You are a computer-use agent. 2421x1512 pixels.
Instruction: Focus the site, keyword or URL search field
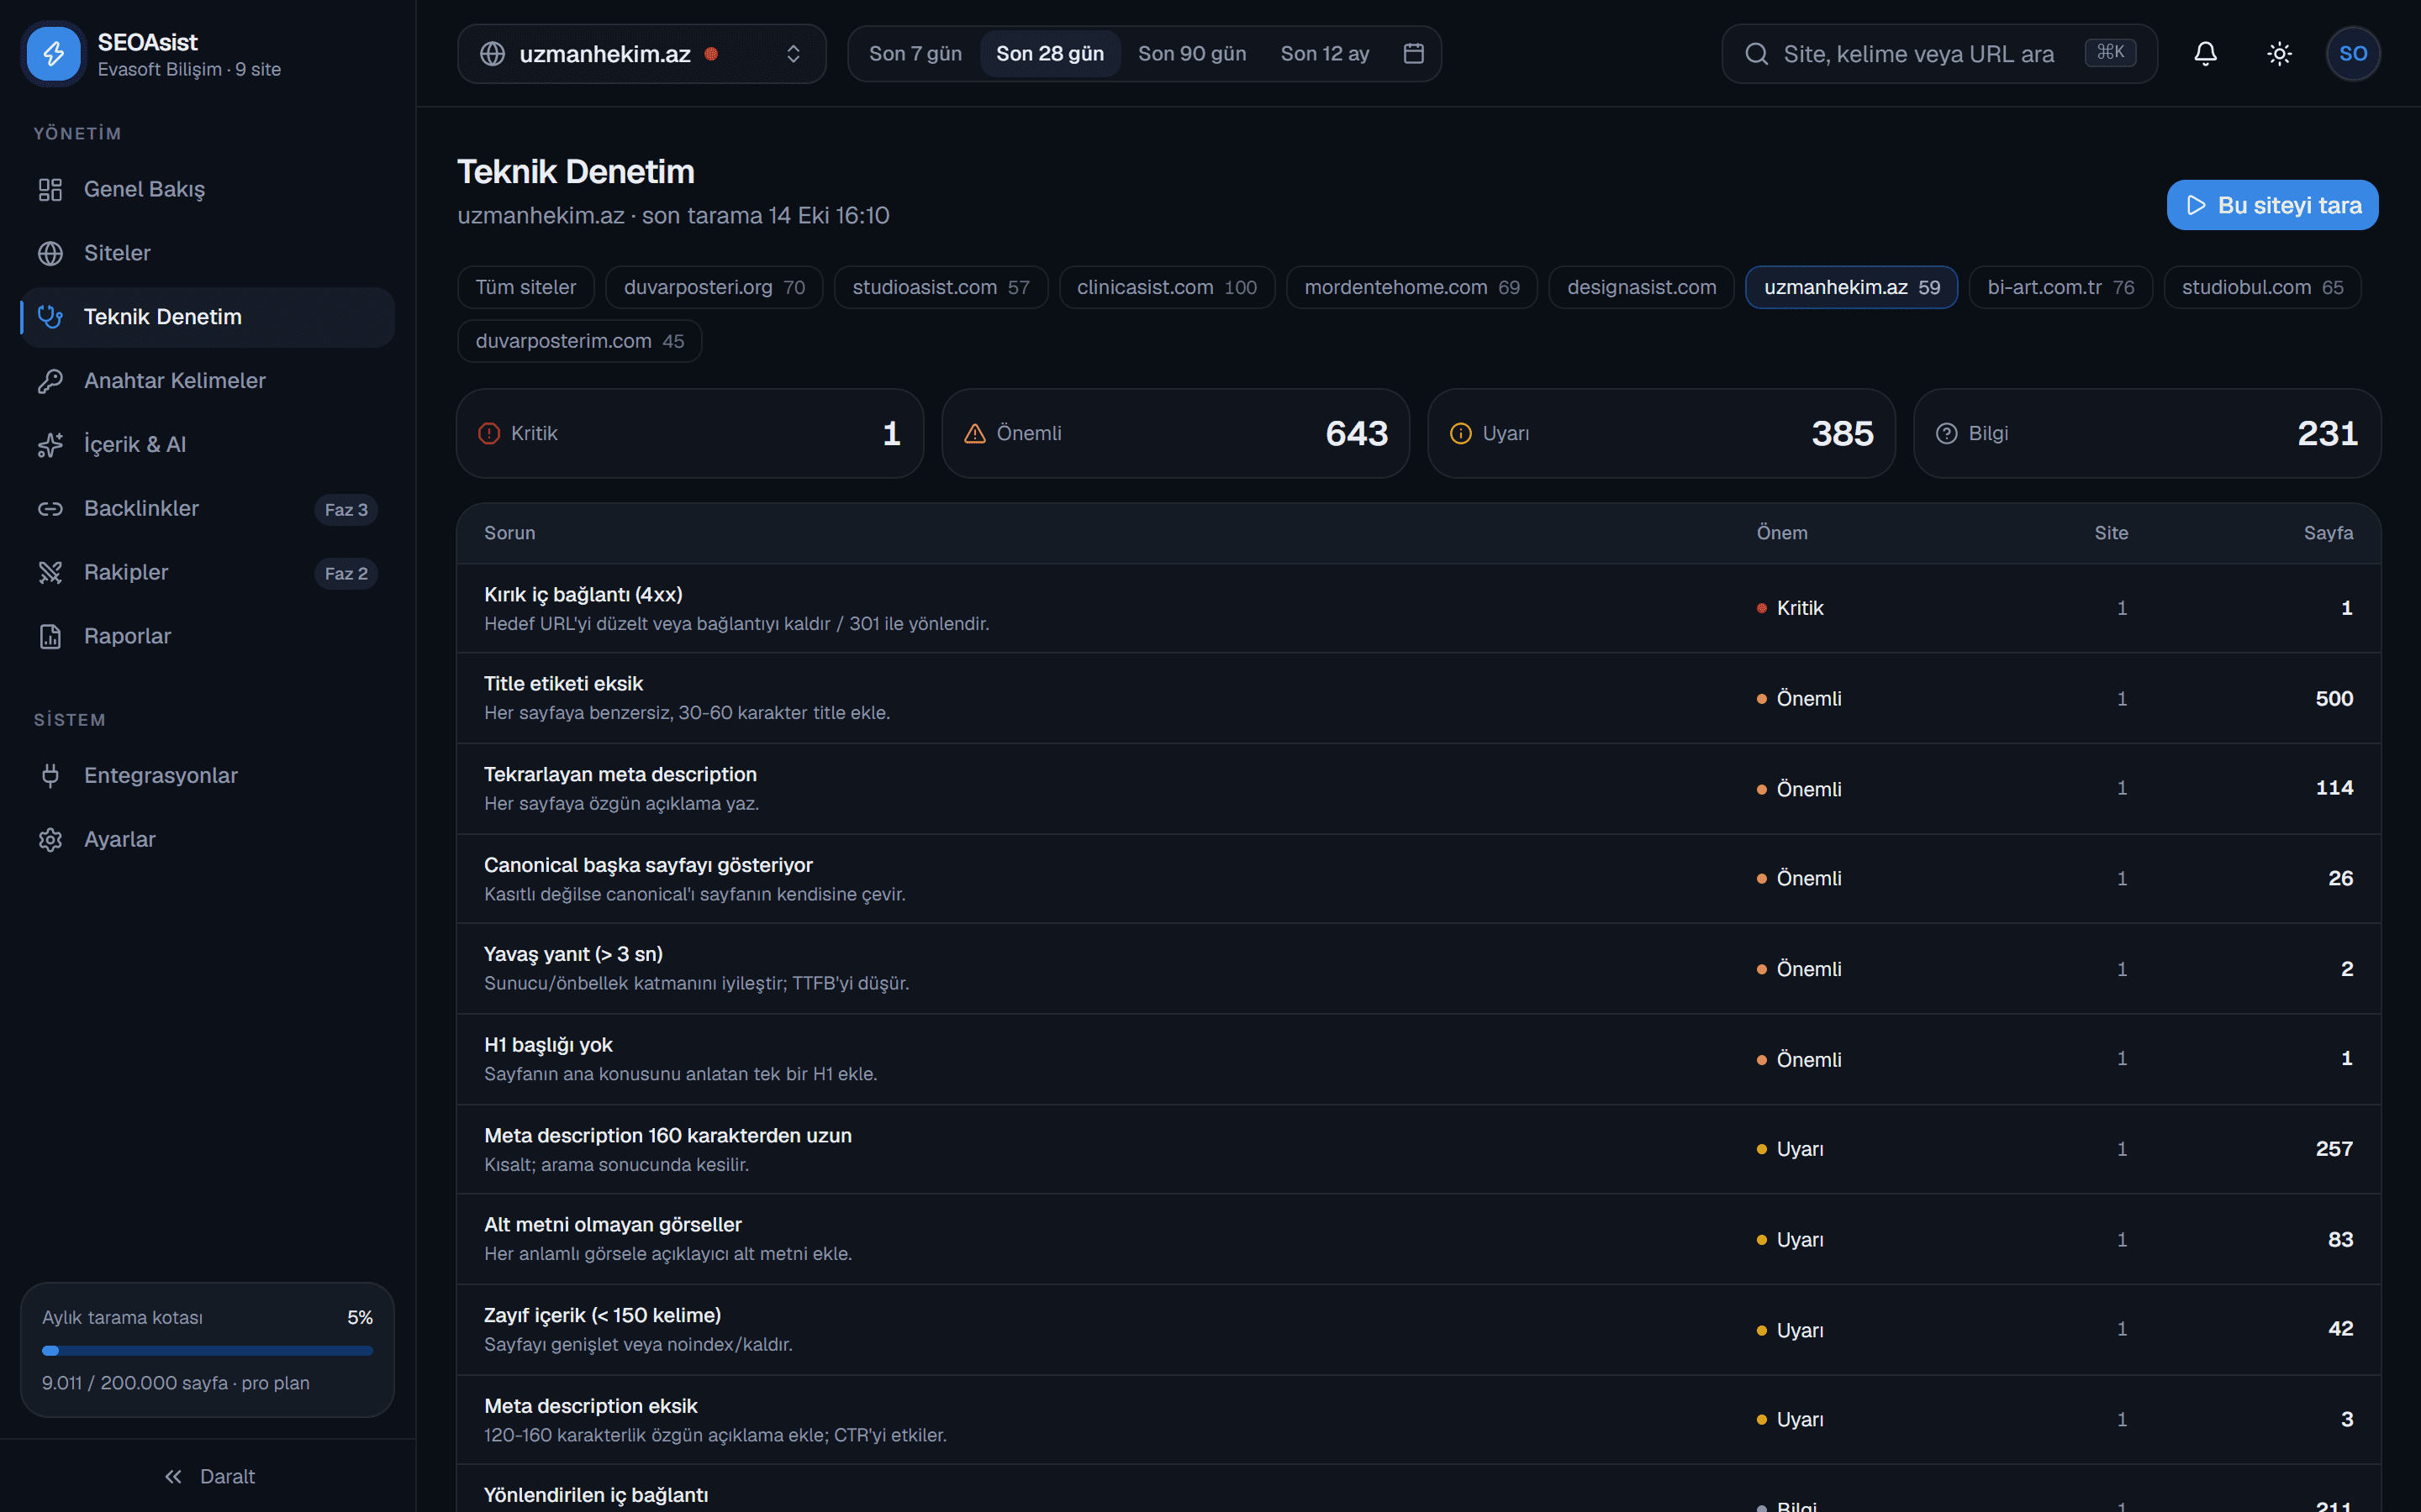(x=1938, y=54)
